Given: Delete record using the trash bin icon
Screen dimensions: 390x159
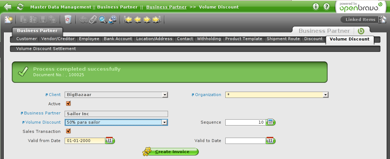Looking at the screenshot, I should pos(68,20).
